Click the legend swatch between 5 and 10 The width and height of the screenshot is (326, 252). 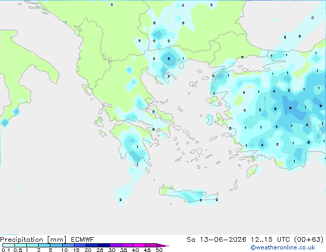56,245
